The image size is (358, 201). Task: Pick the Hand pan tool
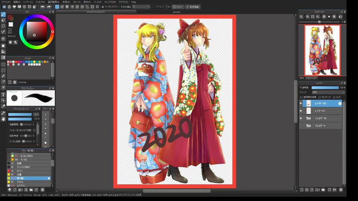(3, 119)
